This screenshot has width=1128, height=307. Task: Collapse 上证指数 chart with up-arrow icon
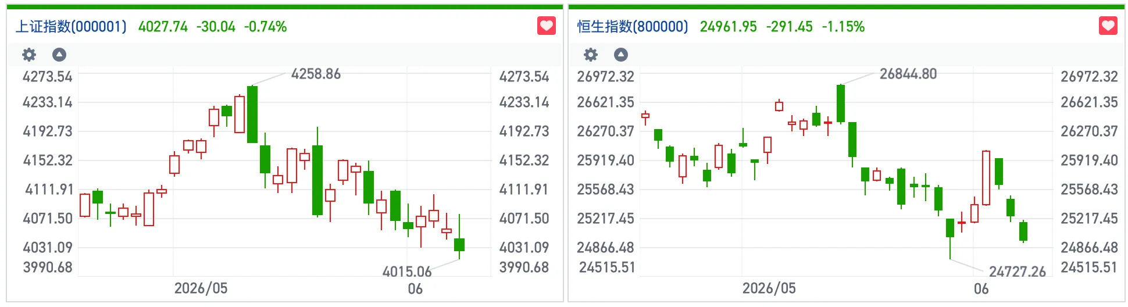(x=59, y=55)
